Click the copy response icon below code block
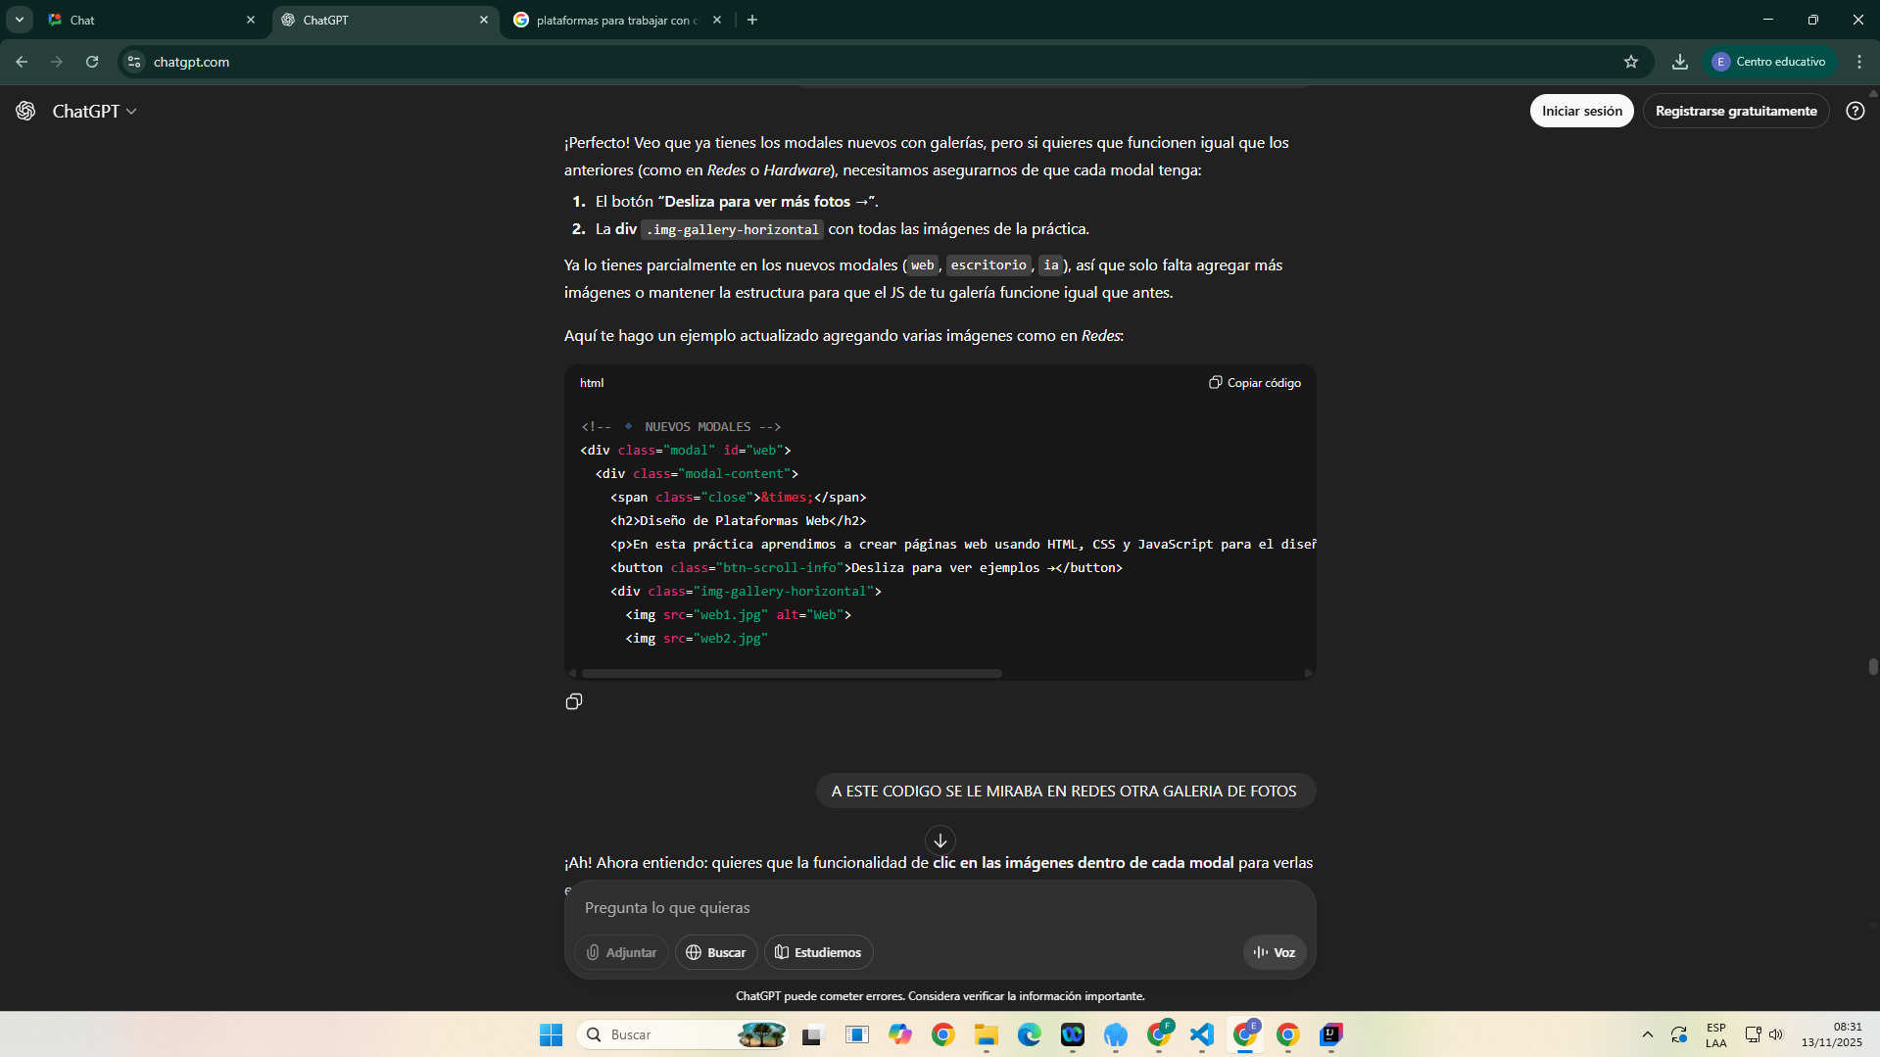The height and width of the screenshot is (1057, 1880). click(x=574, y=701)
